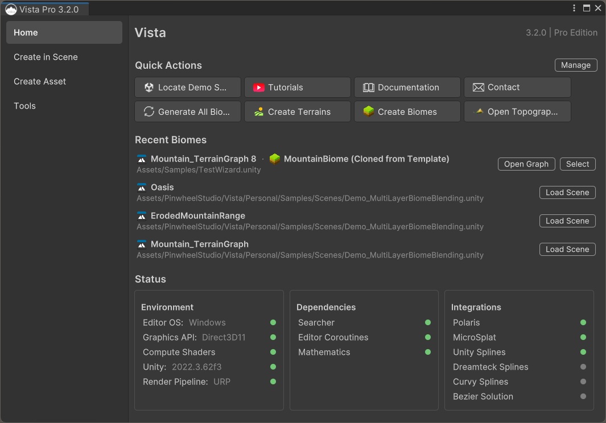
Task: Click the Assets/Samples/TestWizard.unity path
Action: pos(199,169)
